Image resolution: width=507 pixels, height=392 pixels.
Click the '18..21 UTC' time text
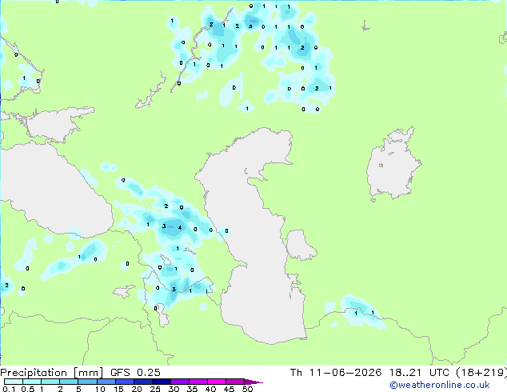tap(419, 373)
